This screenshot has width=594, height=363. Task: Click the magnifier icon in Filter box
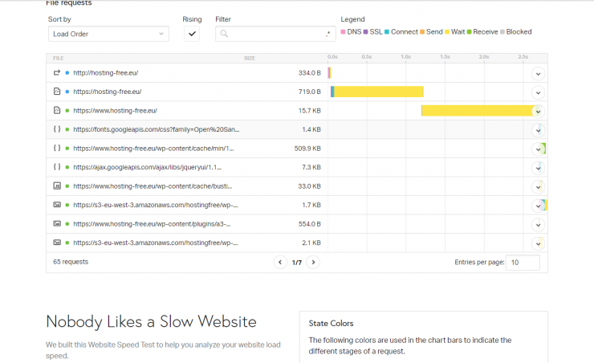coord(224,34)
